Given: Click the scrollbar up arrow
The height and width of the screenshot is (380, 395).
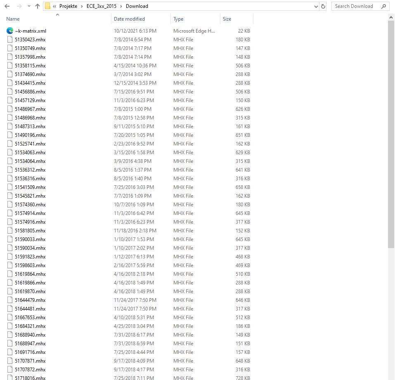Looking at the screenshot, I should (390, 18).
